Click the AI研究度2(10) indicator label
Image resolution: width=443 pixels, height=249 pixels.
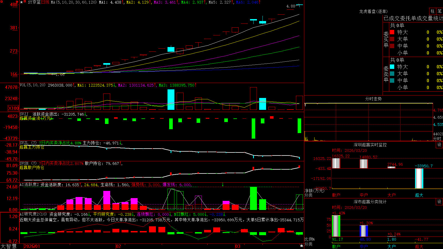(34, 214)
